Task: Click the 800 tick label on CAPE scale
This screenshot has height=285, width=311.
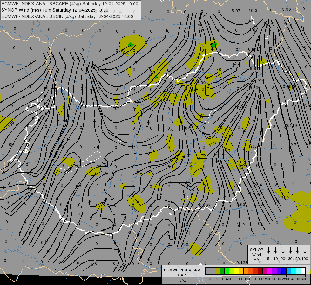Action: point(248,279)
